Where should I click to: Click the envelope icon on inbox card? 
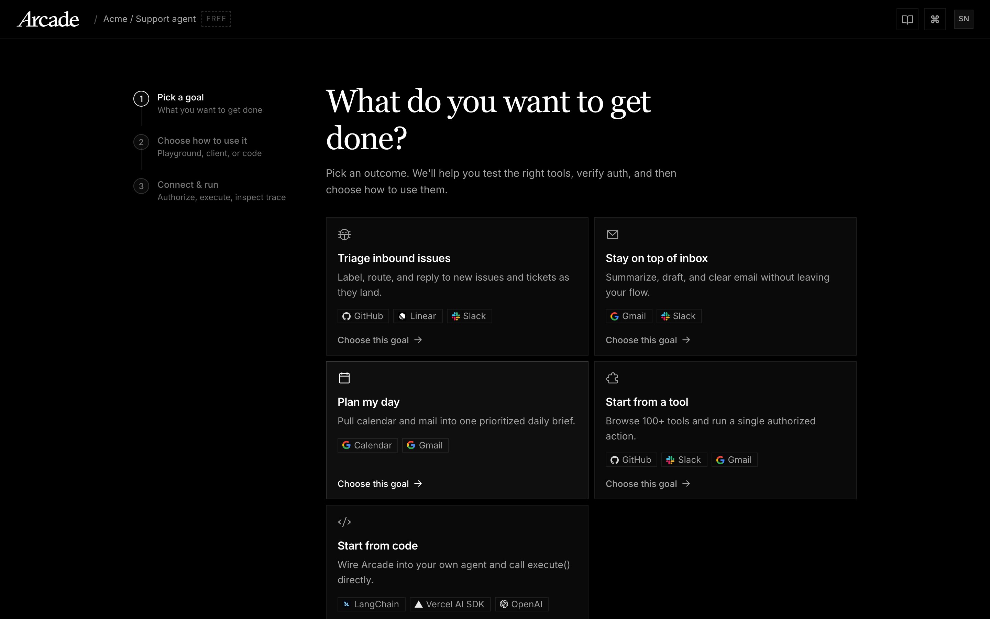coord(613,235)
